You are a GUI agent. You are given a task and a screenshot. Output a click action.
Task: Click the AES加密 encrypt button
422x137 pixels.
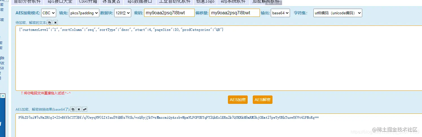(x=238, y=100)
